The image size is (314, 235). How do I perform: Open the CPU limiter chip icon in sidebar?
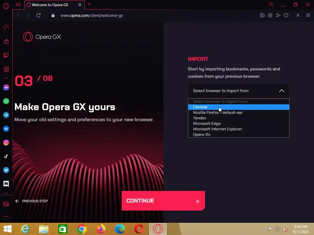point(6,69)
